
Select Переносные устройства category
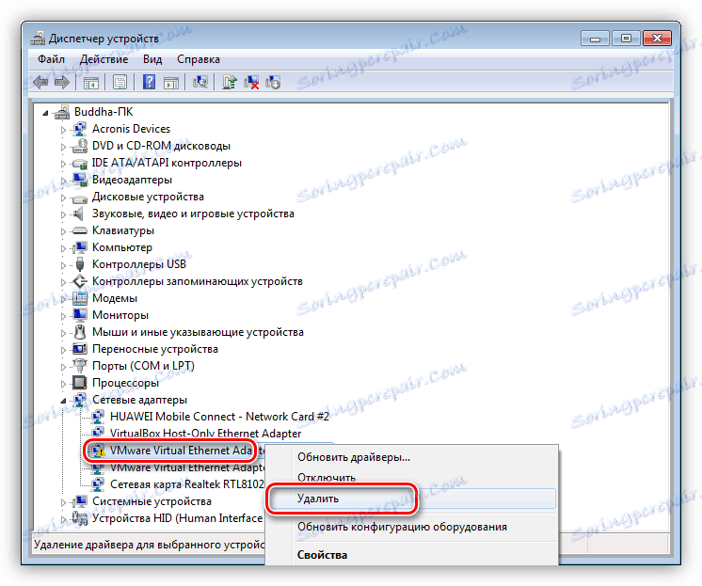[x=155, y=349]
